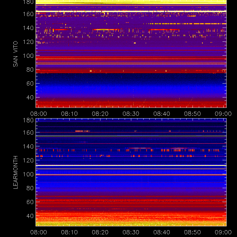Click inside the San Vito spectrogram plot
Screen dimensions: 237x237
(131, 54)
